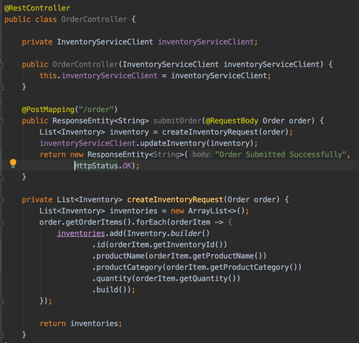The height and width of the screenshot is (343, 359).
Task: Place cursor on @RestController annotation
Action: (x=37, y=8)
